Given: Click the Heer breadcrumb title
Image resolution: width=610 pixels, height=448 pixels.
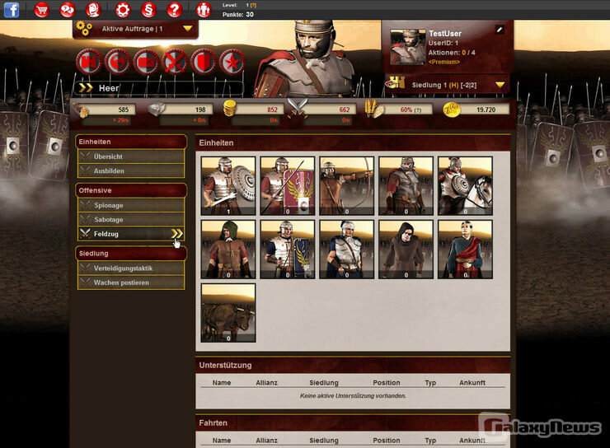Looking at the screenshot, I should pyautogui.click(x=109, y=88).
